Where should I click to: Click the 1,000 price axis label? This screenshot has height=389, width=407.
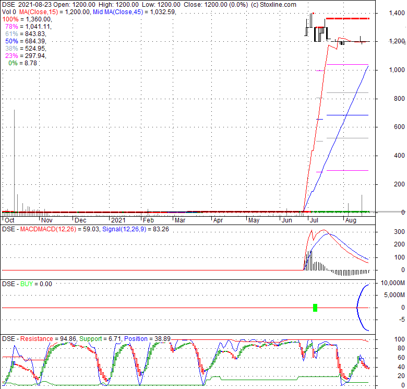coord(397,69)
